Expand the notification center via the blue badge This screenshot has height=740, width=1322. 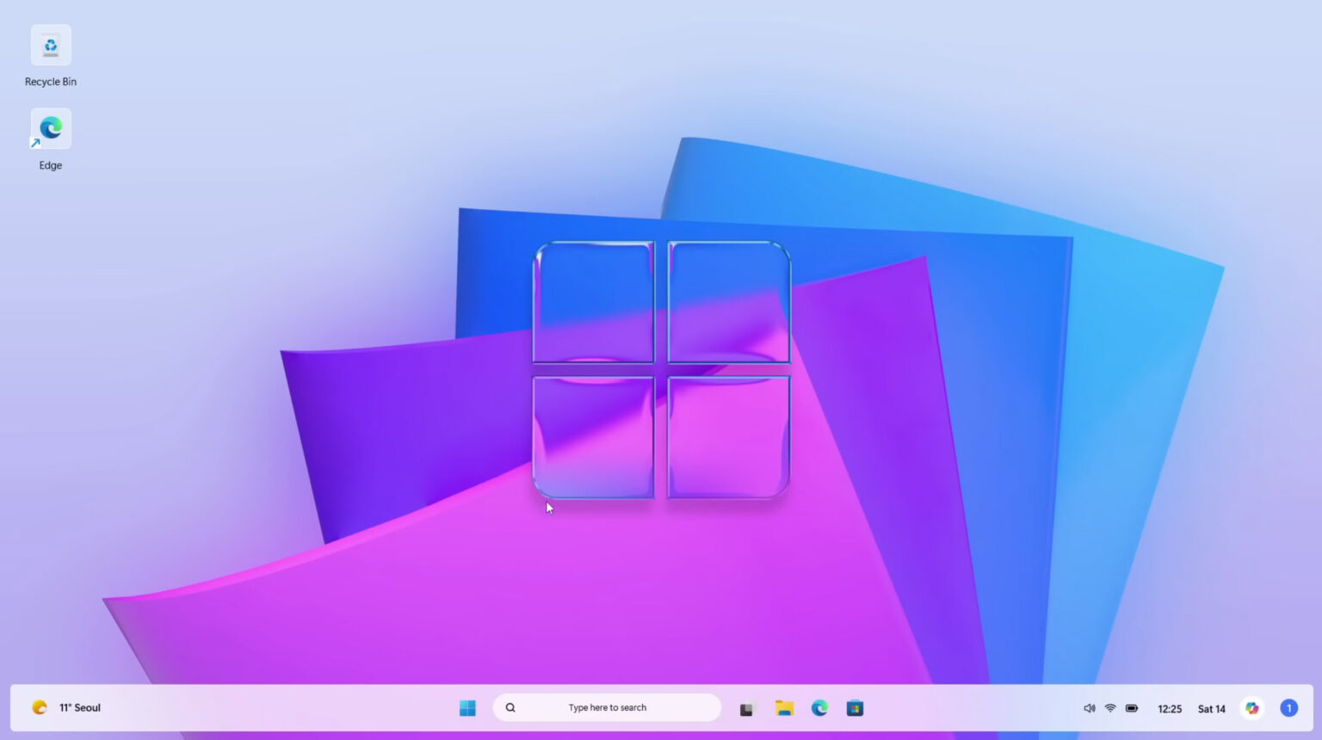tap(1288, 707)
